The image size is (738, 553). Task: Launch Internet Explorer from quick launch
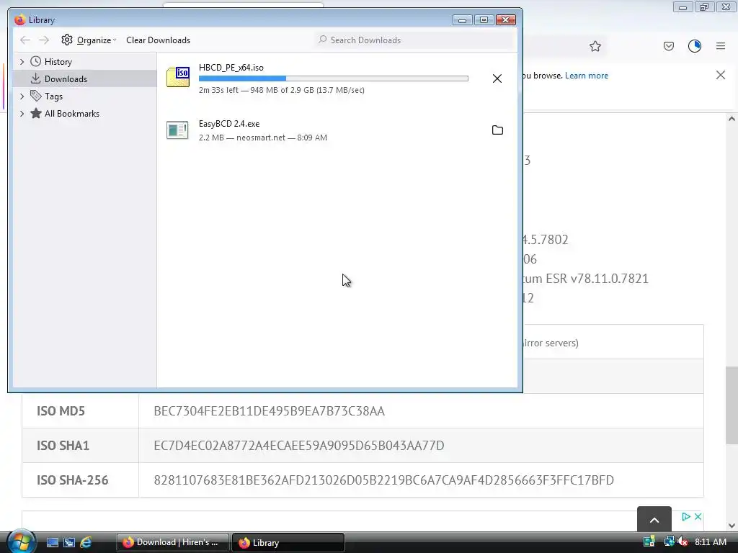(x=86, y=542)
